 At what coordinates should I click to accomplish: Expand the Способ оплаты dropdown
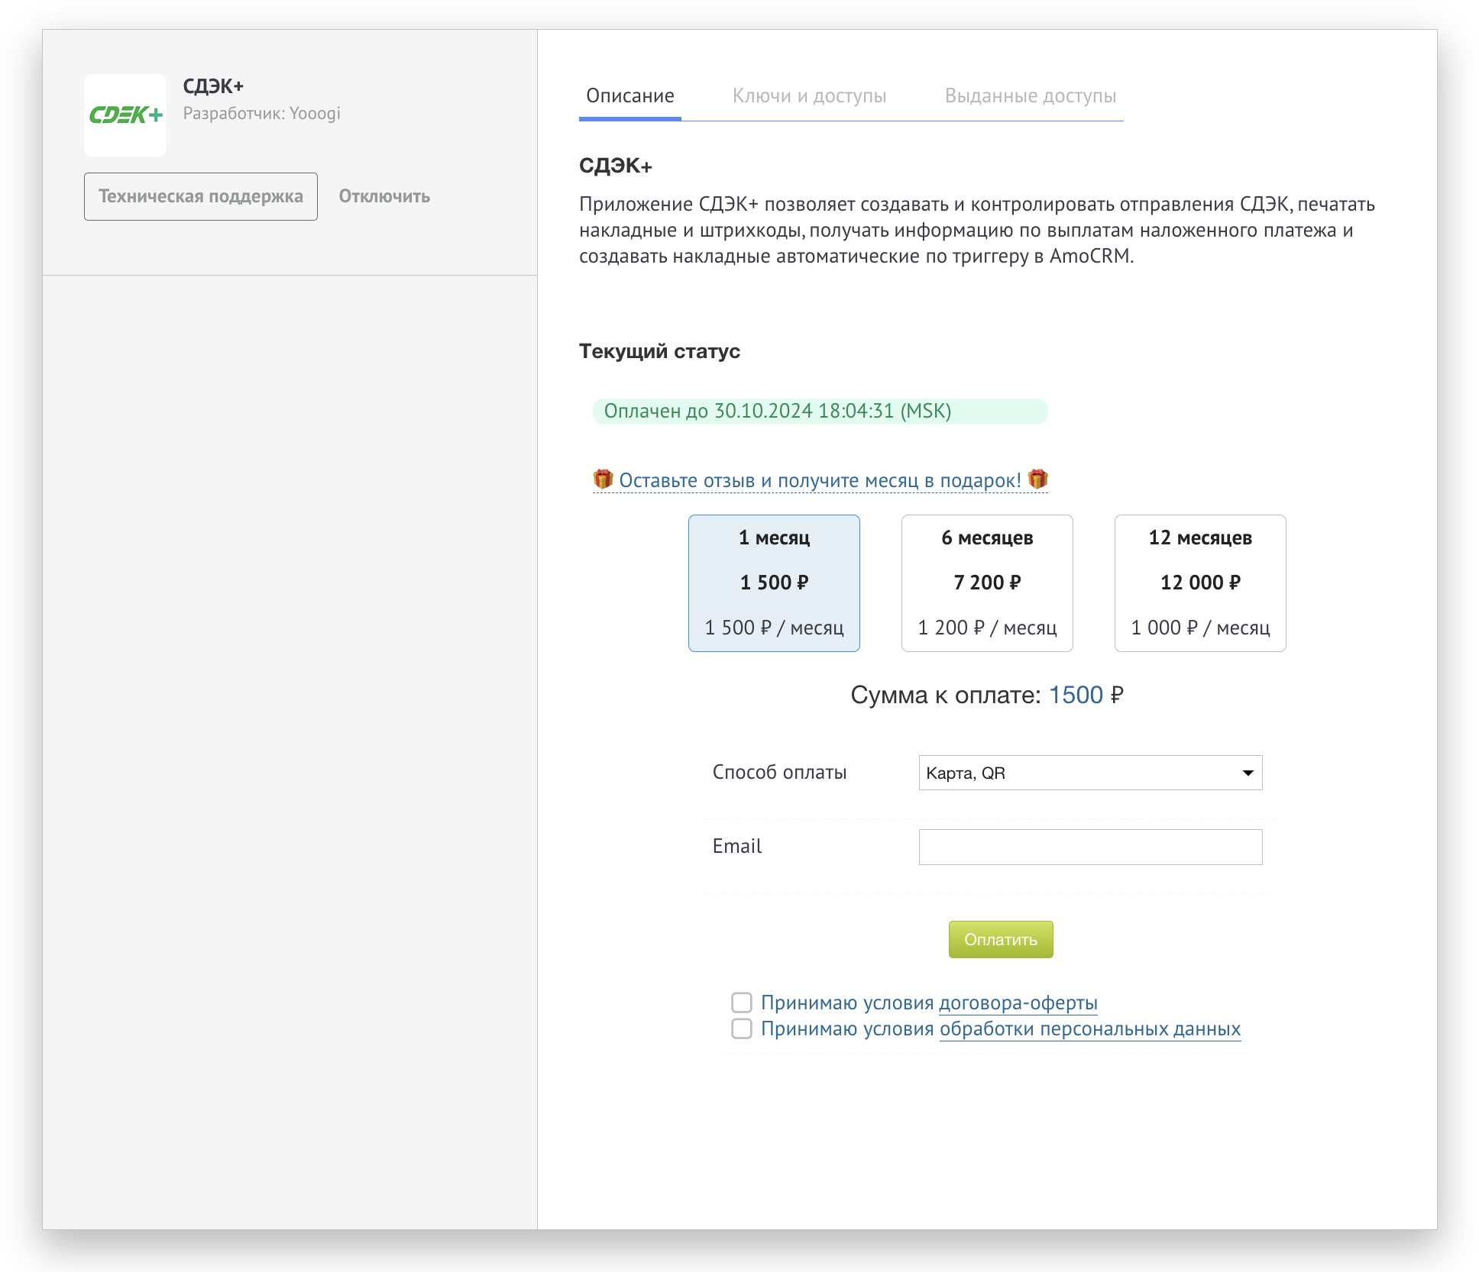tap(1090, 773)
